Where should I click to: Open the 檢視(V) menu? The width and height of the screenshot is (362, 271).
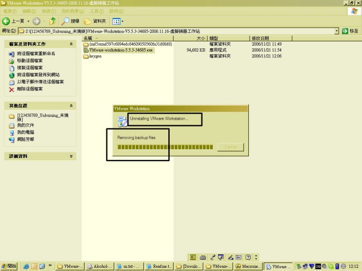pyautogui.click(x=49, y=11)
